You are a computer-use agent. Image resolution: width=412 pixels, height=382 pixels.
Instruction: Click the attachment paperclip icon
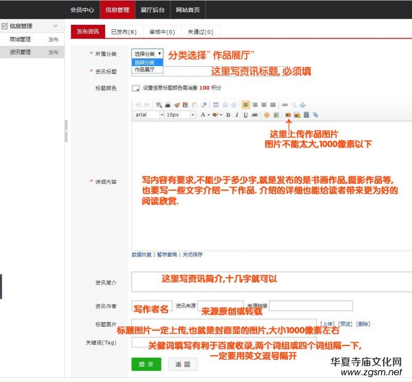pyautogui.click(x=315, y=115)
